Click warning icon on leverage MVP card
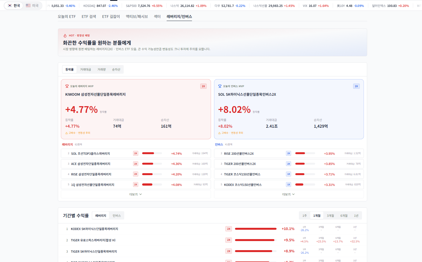This screenshot has width=422, height=262. (x=66, y=133)
